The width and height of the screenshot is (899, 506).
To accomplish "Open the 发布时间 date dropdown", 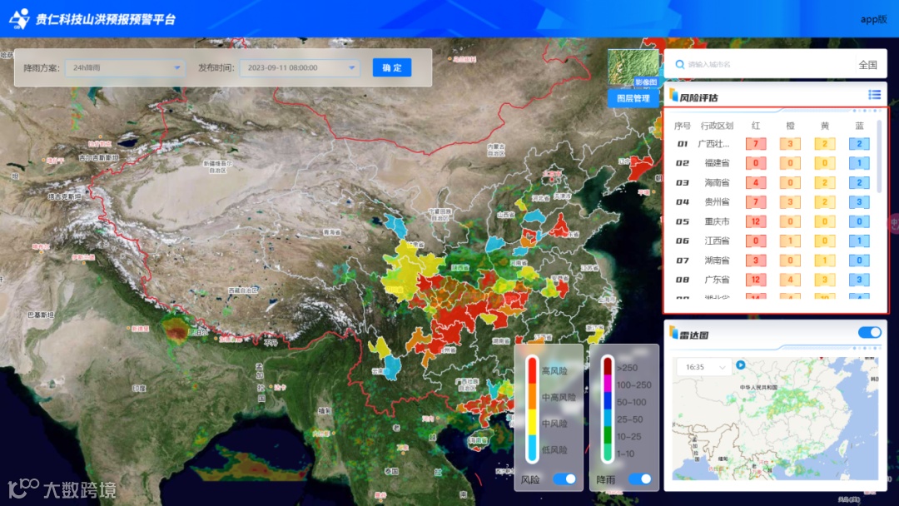I will [300, 67].
